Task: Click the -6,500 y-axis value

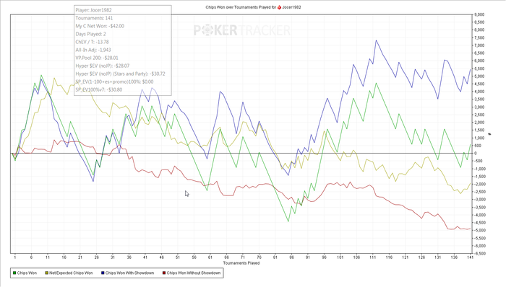Action: click(x=479, y=254)
